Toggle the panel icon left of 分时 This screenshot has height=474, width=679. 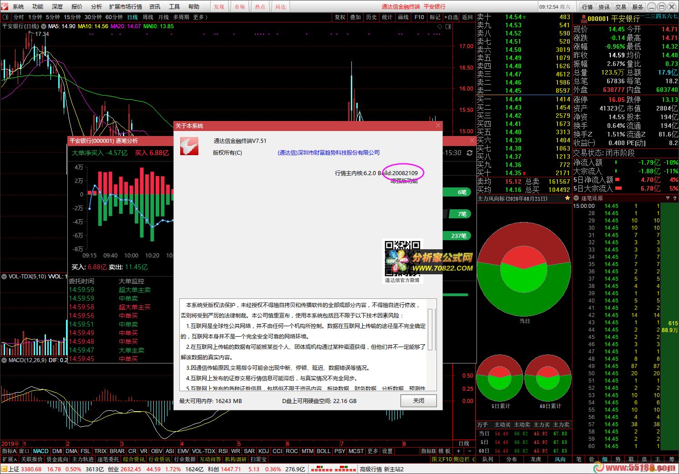[x=5, y=17]
